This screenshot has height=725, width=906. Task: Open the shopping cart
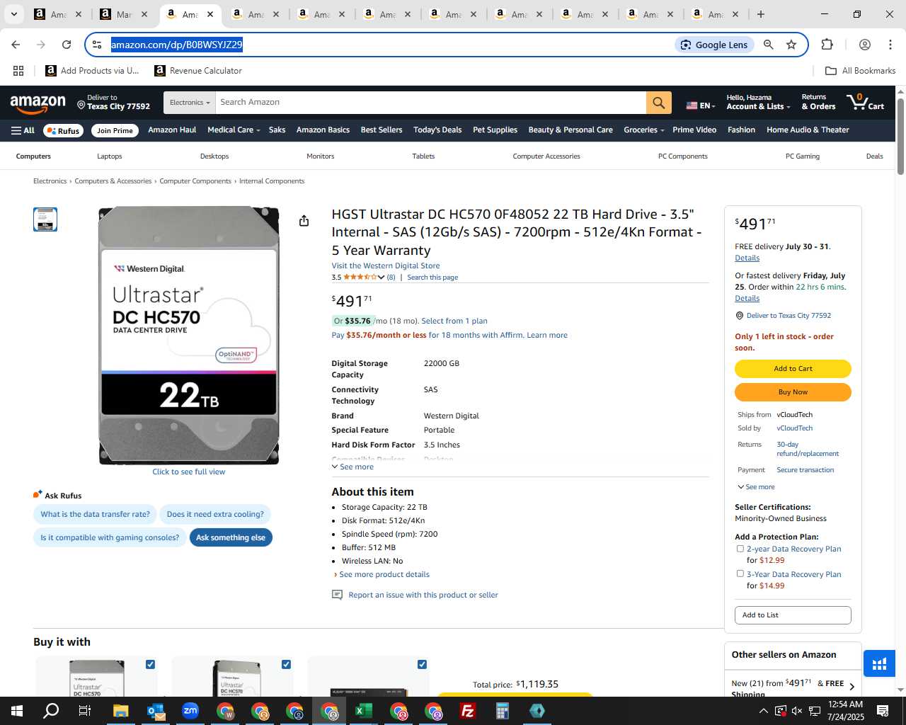pos(866,102)
